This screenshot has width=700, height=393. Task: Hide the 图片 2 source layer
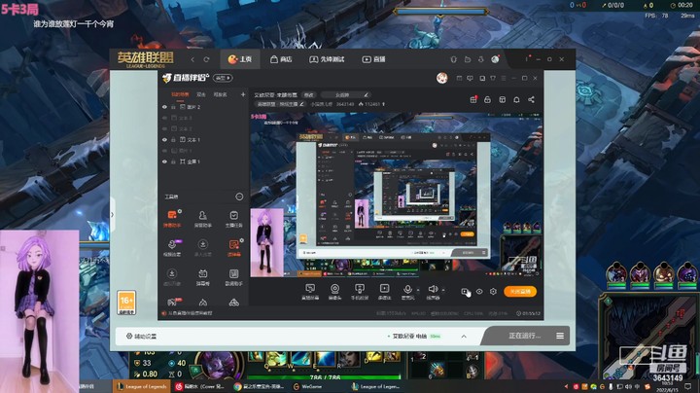(x=164, y=107)
